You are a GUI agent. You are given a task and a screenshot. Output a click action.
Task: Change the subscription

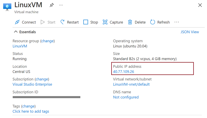point(42,79)
